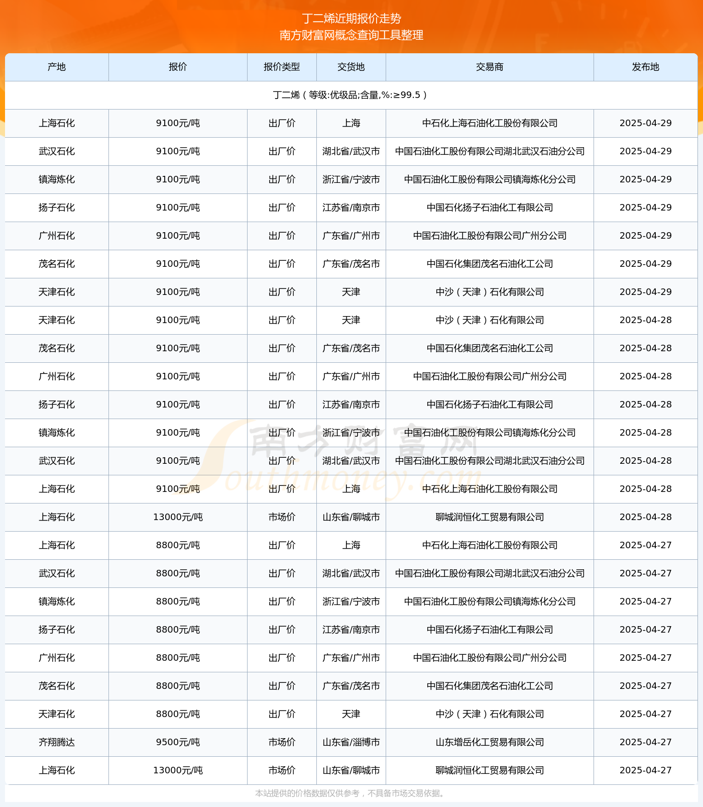
Task: Click the 交易商 column header
Action: tap(490, 67)
